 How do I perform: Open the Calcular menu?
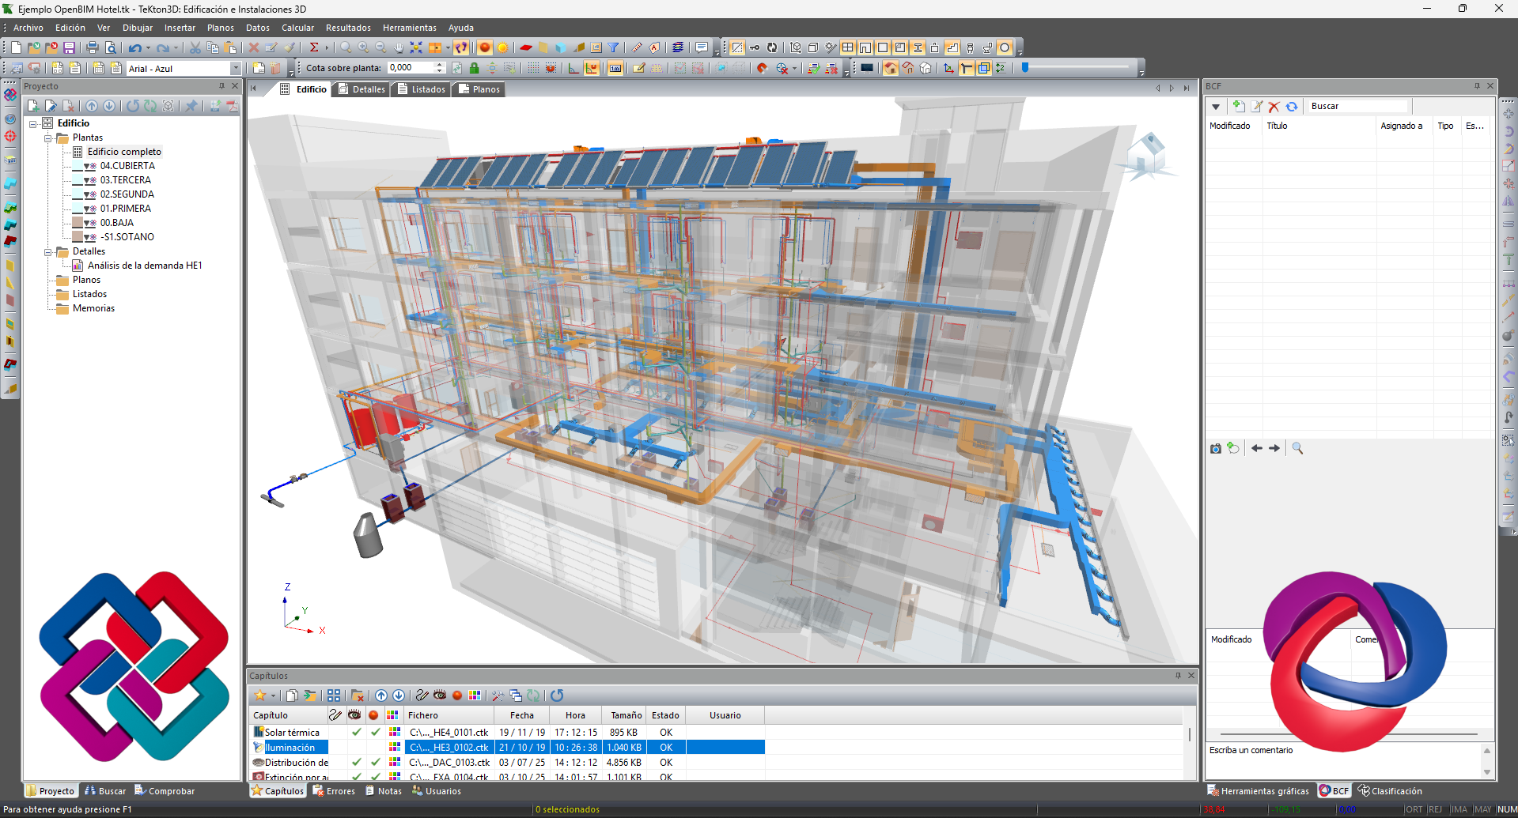click(297, 28)
